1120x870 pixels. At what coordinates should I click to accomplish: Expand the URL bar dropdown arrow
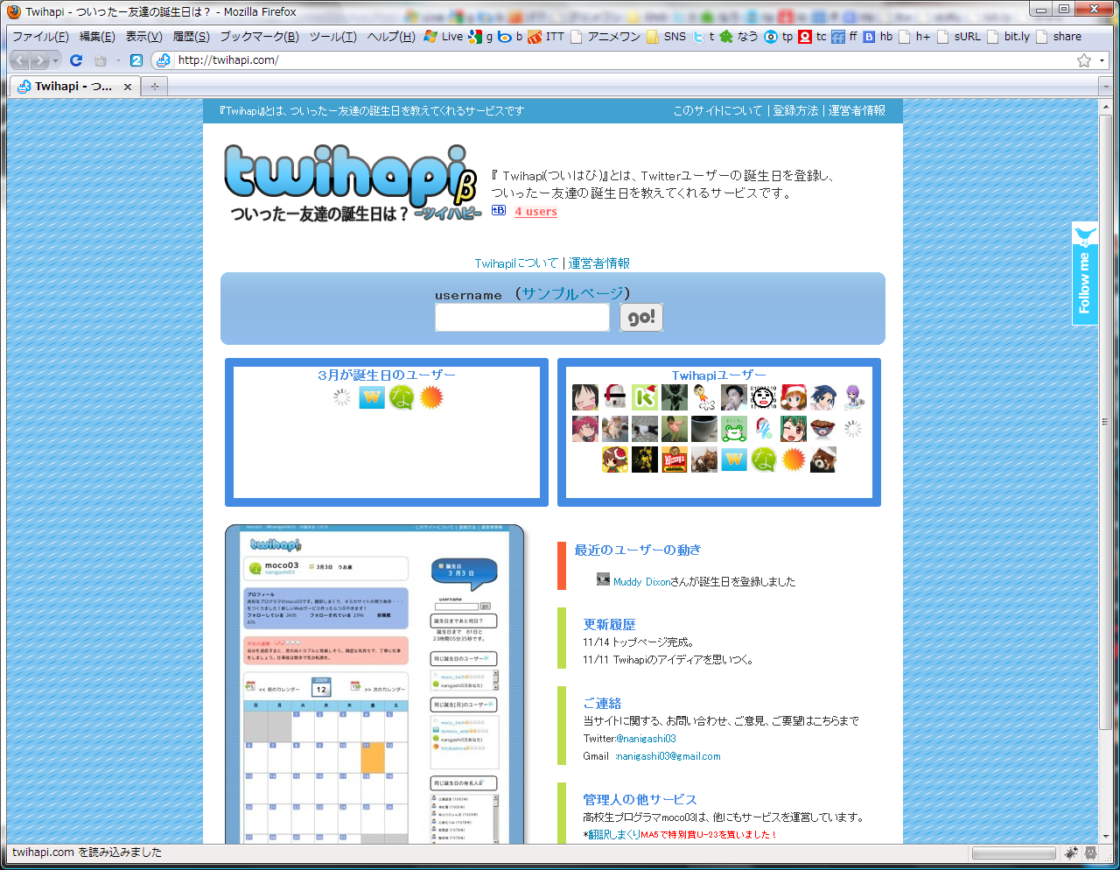pos(1102,60)
